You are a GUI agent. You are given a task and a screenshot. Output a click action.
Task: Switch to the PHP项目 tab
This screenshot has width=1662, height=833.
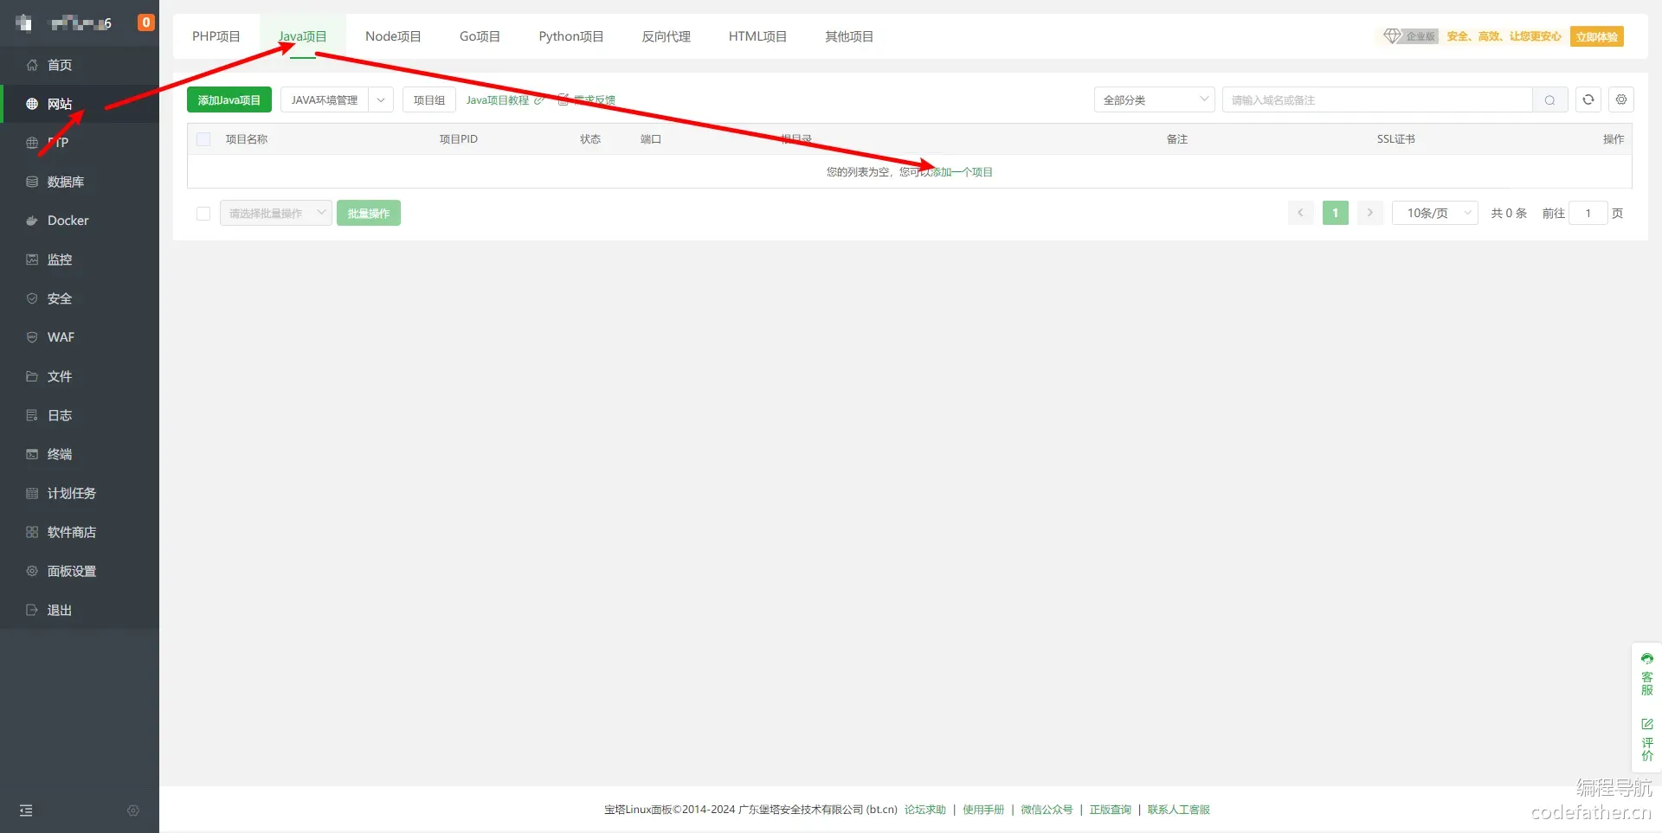tap(216, 36)
